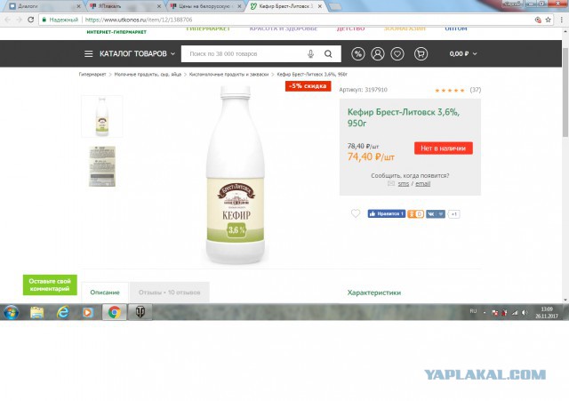Expand the cart total 0,00 ₽ dropdown
This screenshot has width=569, height=401.
point(463,54)
